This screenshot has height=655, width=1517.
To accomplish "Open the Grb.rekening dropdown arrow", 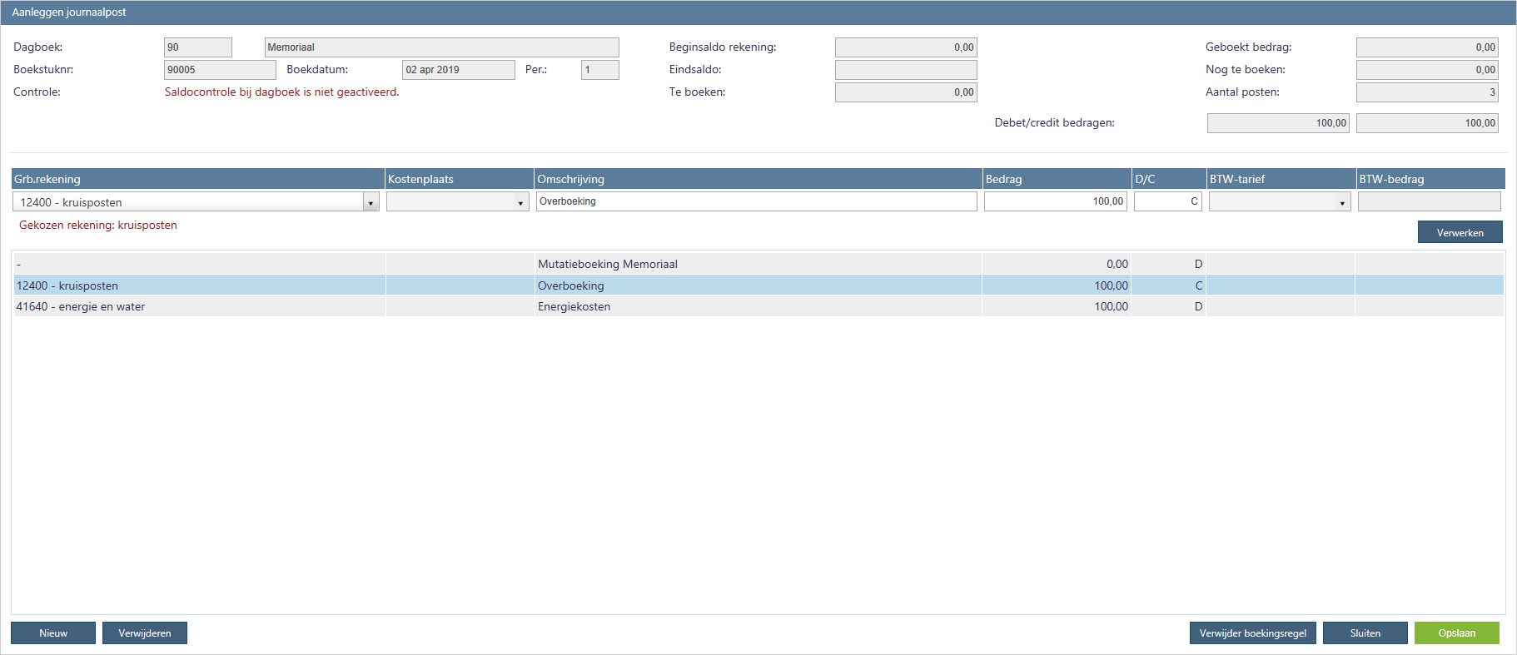I will pos(371,202).
